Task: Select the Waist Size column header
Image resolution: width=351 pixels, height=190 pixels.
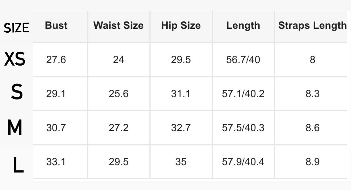Action: (118, 26)
